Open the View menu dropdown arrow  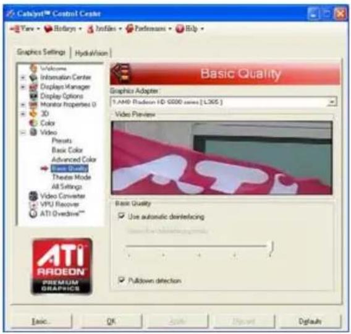click(38, 29)
